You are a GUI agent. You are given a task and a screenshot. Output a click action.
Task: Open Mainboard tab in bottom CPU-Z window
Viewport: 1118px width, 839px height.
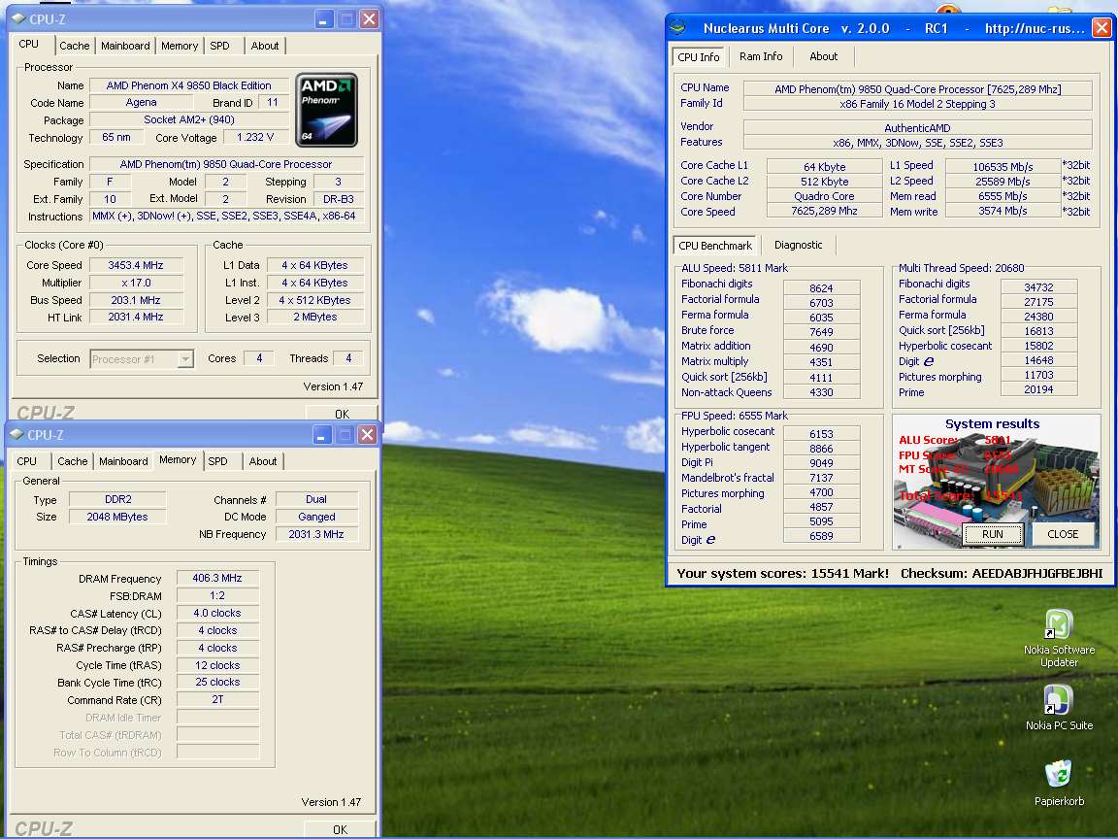123,461
